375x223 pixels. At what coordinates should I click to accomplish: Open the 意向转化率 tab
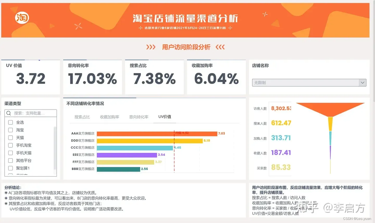point(139,117)
